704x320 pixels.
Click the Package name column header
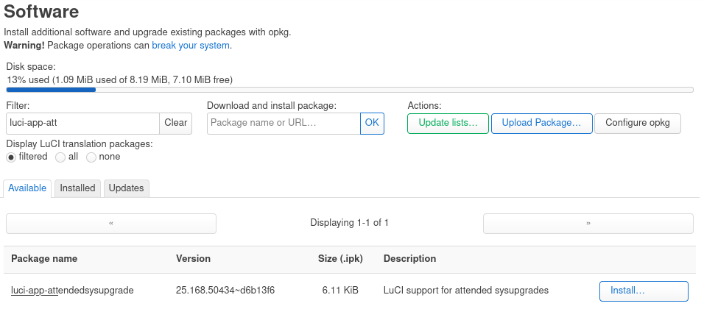click(x=44, y=259)
